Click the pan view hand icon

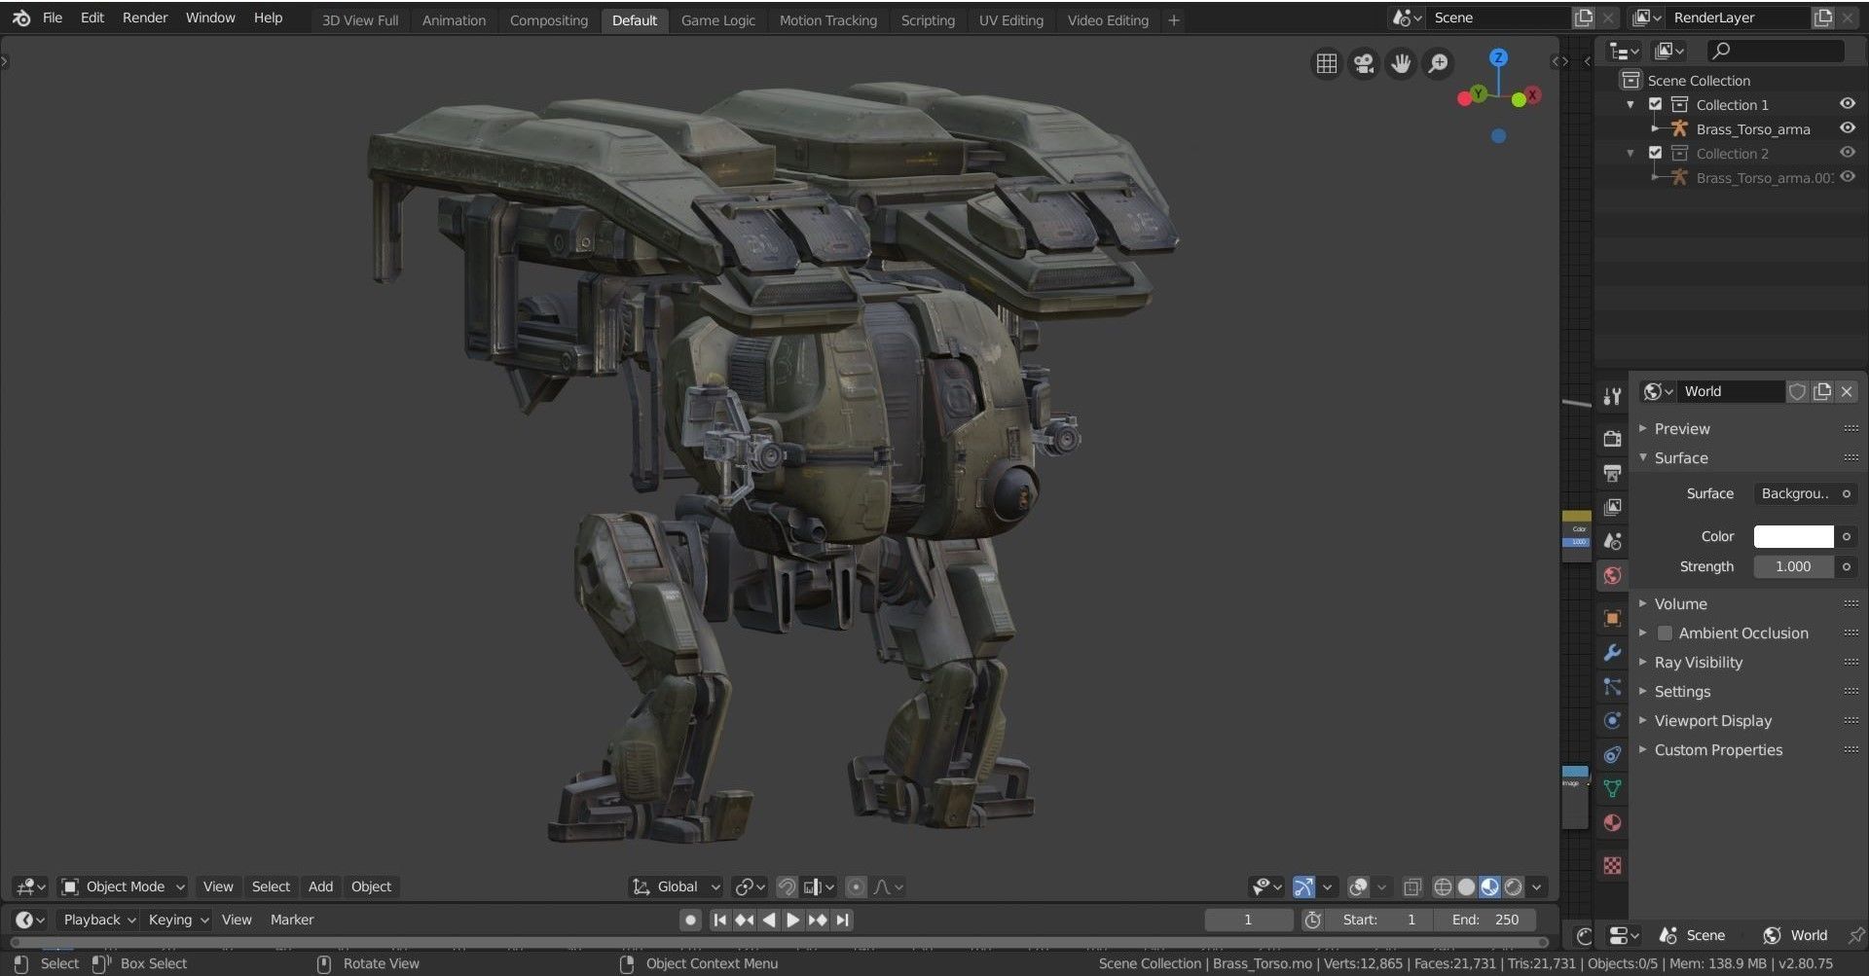click(x=1401, y=63)
